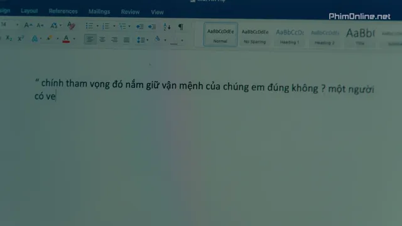Click line and paragraph spacing icon
The height and width of the screenshot is (226, 402).
[141, 40]
